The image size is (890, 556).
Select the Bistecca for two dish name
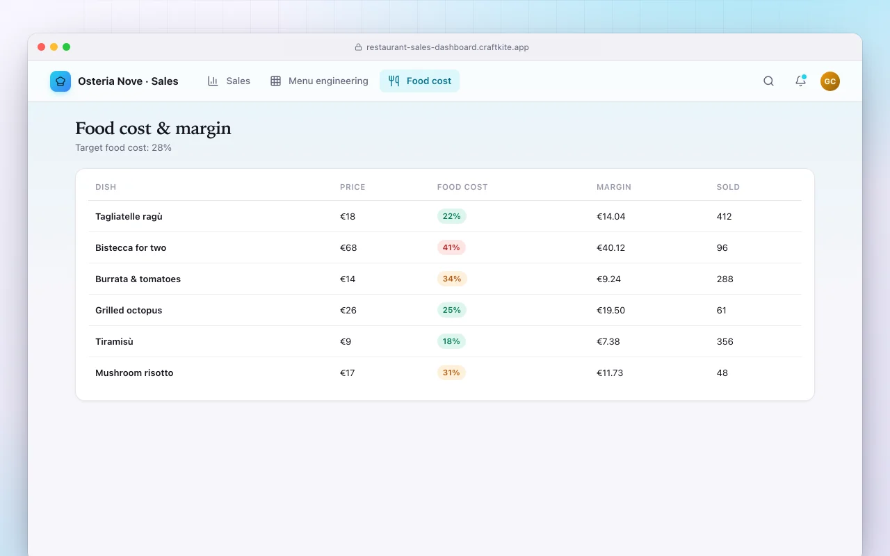click(x=131, y=247)
